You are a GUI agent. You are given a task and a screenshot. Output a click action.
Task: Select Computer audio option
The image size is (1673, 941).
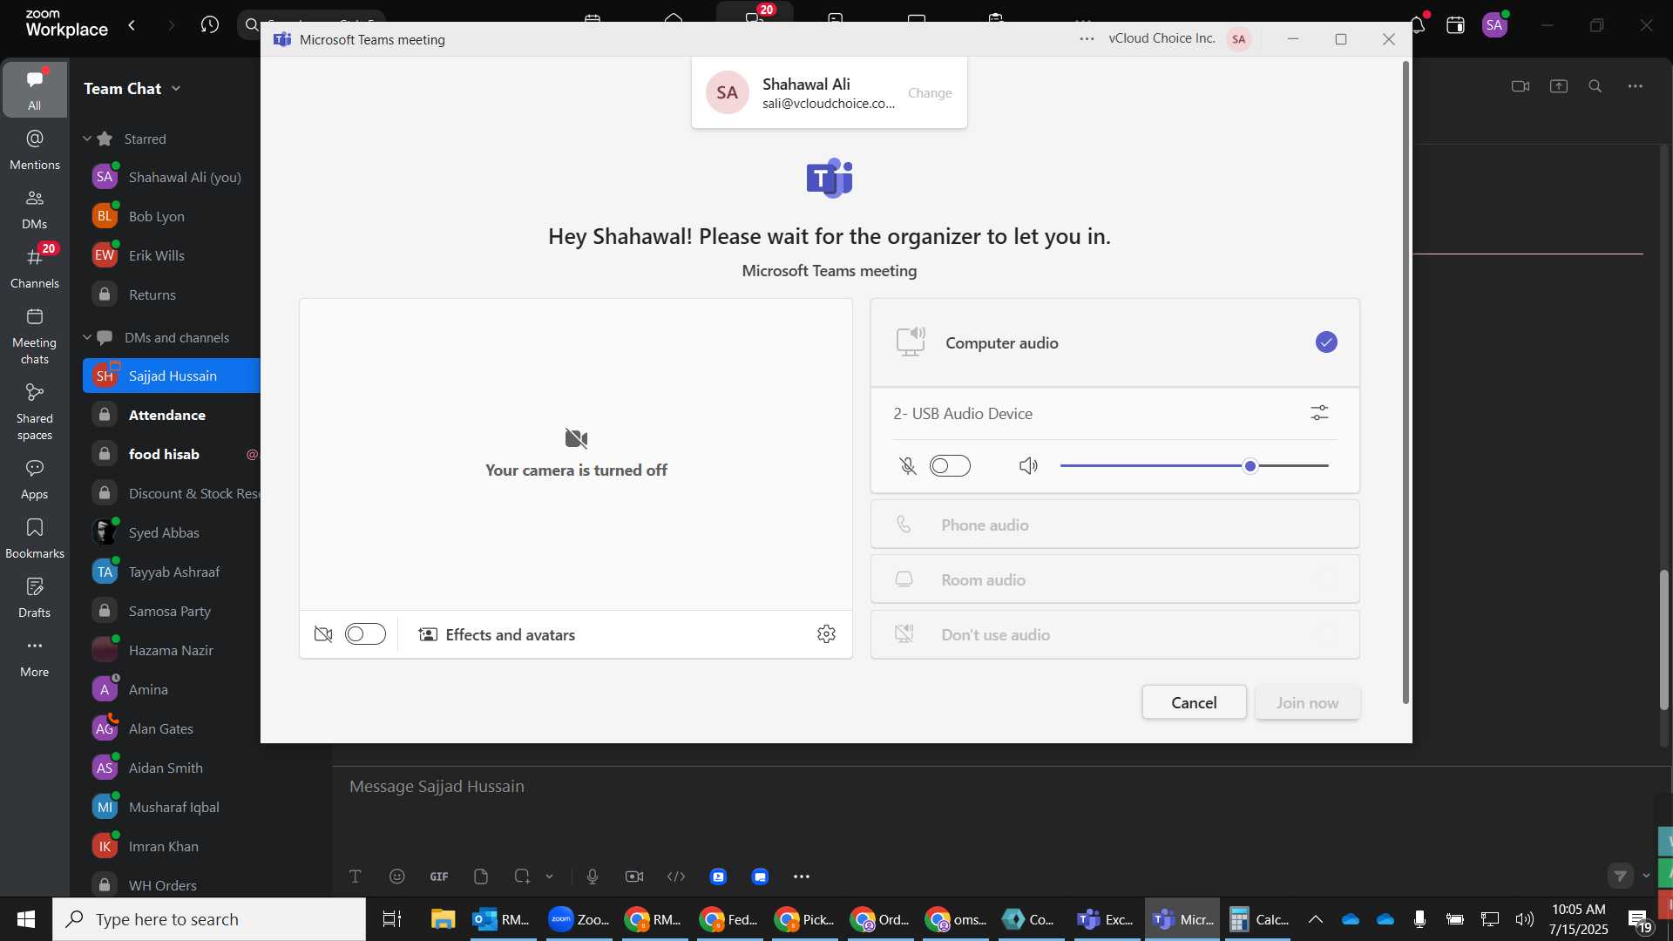pos(1114,342)
